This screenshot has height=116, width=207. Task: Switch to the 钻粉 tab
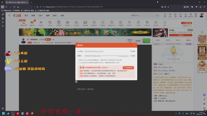188,40
